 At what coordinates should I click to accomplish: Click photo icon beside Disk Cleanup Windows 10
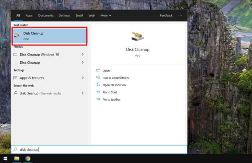15,54
